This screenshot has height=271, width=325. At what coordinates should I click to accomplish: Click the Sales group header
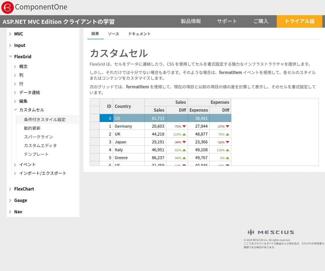(x=166, y=102)
